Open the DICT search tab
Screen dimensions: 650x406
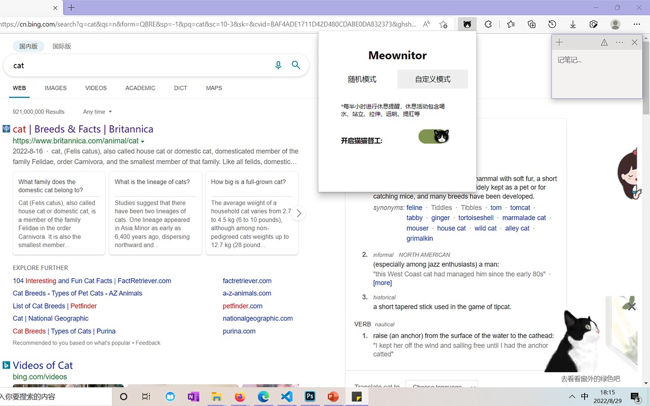pyautogui.click(x=181, y=88)
